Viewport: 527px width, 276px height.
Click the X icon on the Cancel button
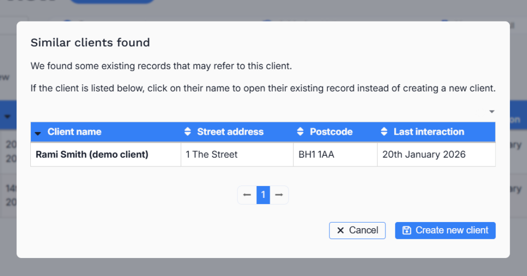point(340,230)
